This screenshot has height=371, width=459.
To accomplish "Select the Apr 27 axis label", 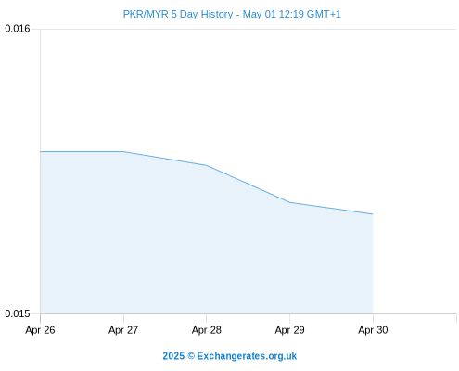I will tap(123, 330).
